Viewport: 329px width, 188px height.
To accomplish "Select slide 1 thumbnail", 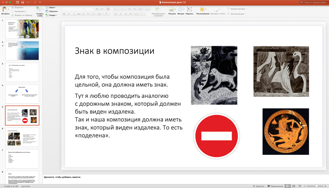I will point(22,29).
